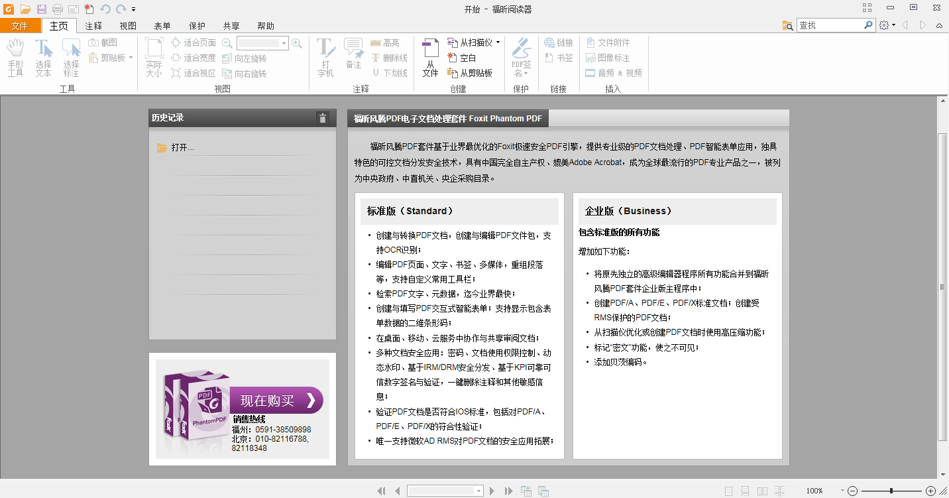The image size is (949, 498).
Task: Create PDF From File (从文件)
Action: [x=431, y=58]
